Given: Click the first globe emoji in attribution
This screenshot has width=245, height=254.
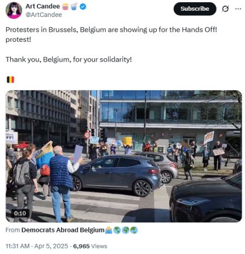Looking at the screenshot, I should click(x=117, y=230).
